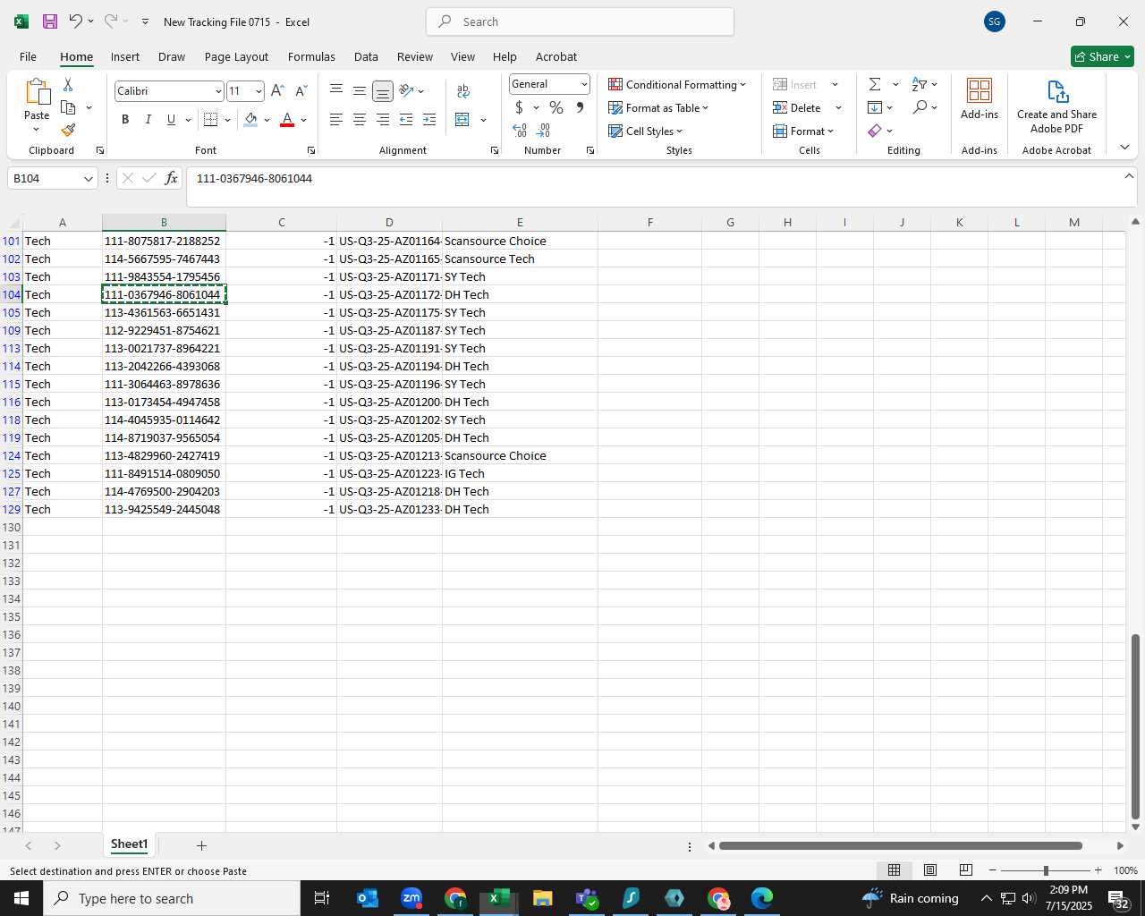Select the Sheet1 tab
1145x916 pixels.
click(129, 844)
